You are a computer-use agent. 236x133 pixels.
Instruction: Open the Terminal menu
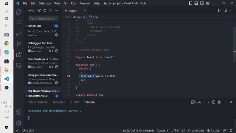point(85,3)
